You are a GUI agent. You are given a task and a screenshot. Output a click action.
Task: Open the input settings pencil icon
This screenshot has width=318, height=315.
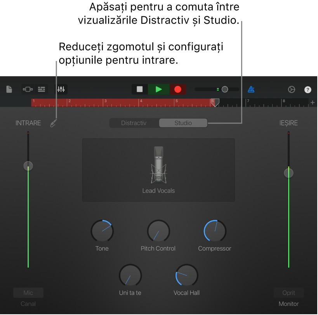click(54, 123)
